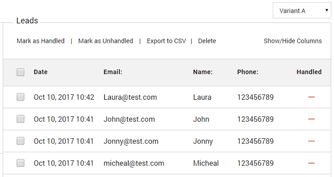Open the Variant A dropdown

(x=302, y=10)
